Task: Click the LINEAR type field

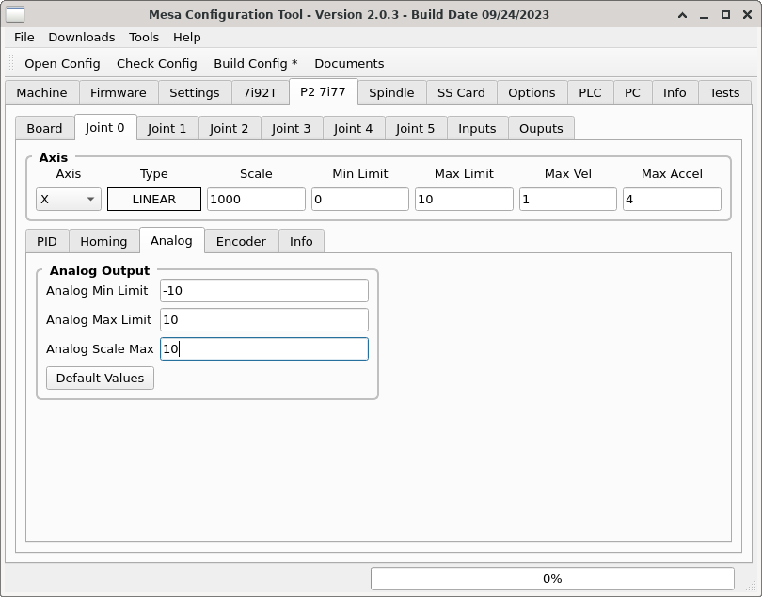Action: [154, 199]
